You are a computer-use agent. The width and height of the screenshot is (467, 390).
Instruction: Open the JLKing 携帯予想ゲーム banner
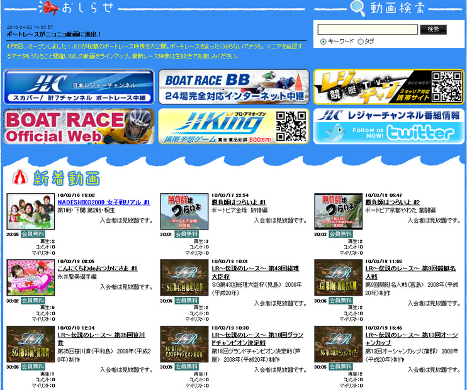233,126
